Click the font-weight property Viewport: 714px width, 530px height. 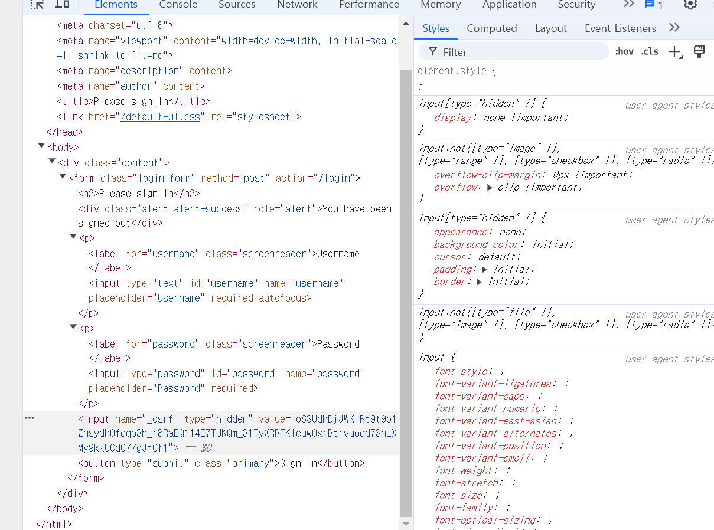tap(464, 470)
